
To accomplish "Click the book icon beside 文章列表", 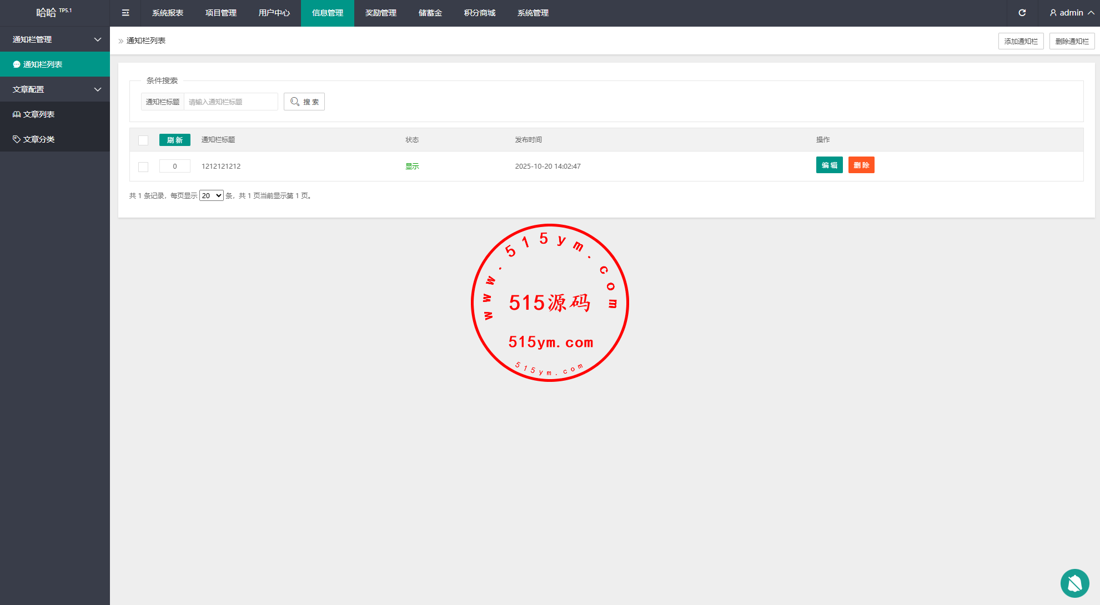I will pos(17,114).
